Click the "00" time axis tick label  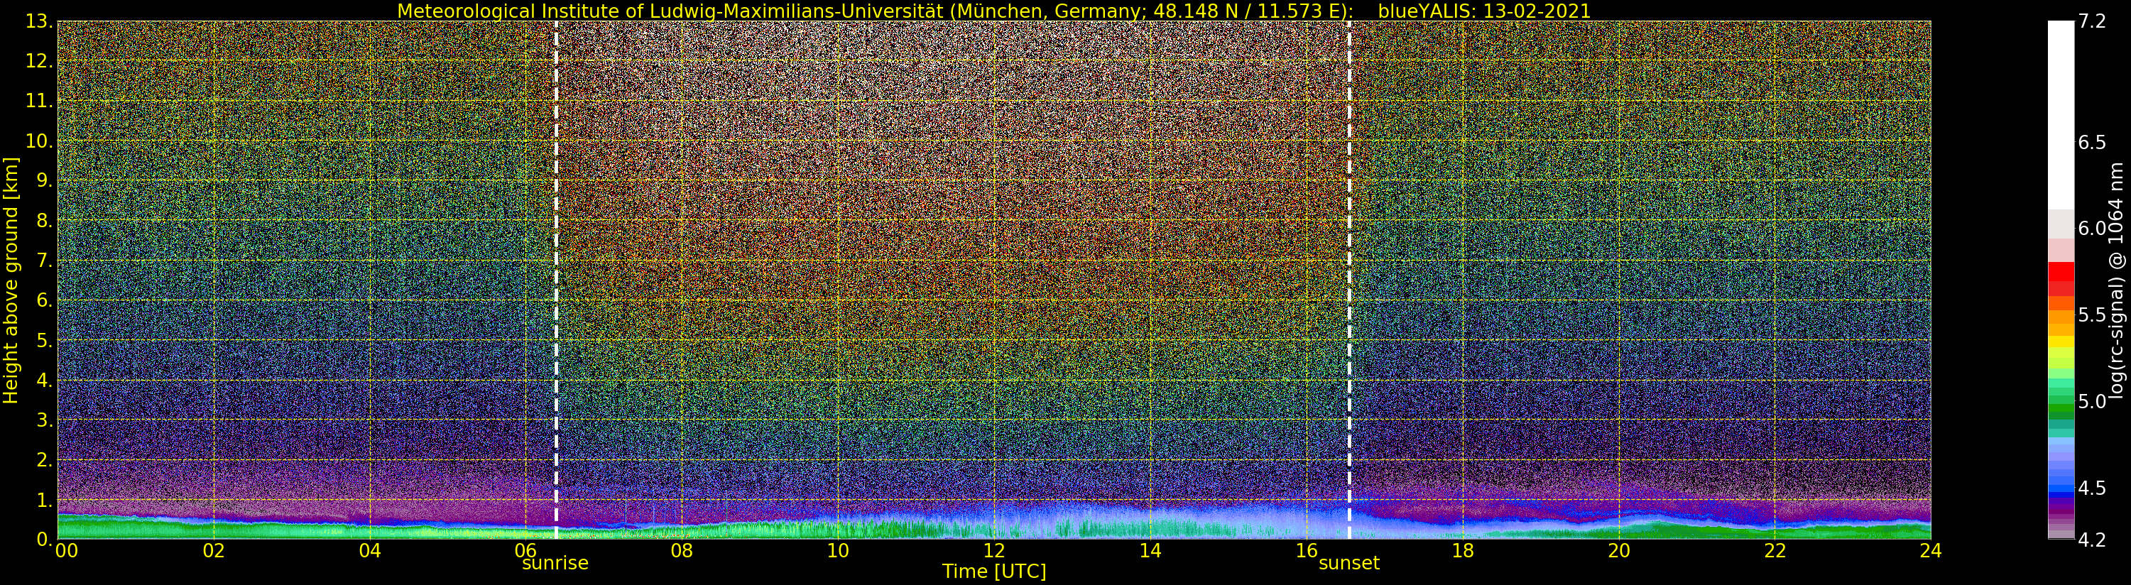(66, 551)
